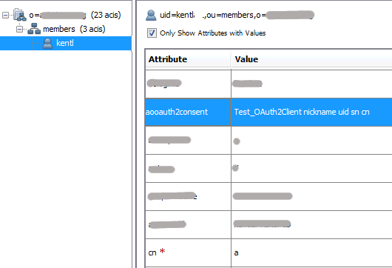
Task: Click the red required asterisk beside cn
Action: (x=163, y=251)
